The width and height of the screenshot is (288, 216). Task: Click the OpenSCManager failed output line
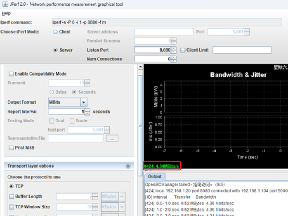185,184
